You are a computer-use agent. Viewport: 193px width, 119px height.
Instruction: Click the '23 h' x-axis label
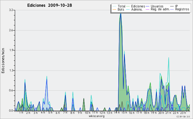point(183,113)
